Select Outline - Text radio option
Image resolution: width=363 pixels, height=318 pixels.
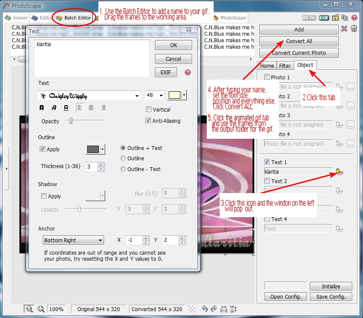[123, 169]
